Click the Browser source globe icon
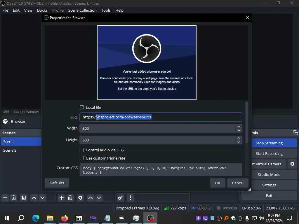299x224 pixels. click(5, 121)
